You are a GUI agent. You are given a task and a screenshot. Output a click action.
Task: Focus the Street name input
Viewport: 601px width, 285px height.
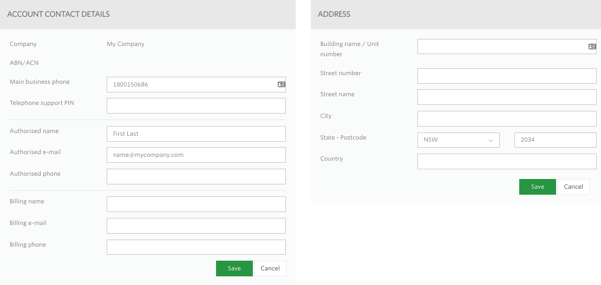(x=507, y=97)
